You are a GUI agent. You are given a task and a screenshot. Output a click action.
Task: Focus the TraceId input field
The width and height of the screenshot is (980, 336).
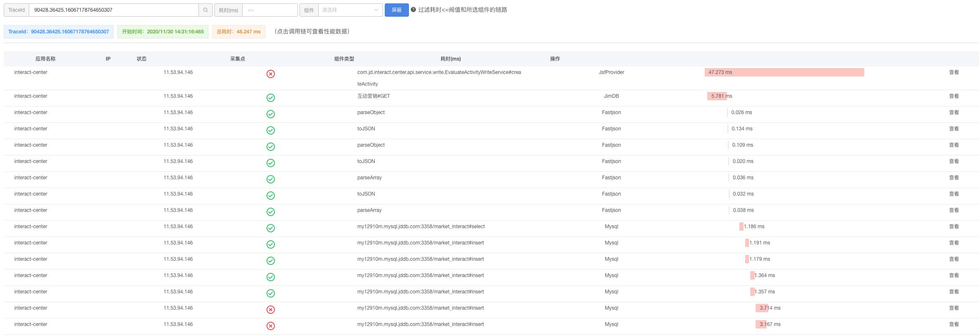[x=114, y=10]
